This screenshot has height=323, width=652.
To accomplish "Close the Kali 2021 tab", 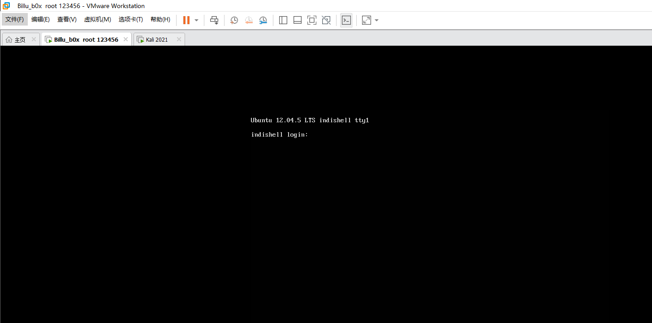I will click(179, 39).
